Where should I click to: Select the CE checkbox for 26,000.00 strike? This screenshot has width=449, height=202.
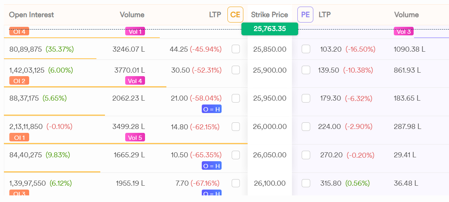coord(236,127)
